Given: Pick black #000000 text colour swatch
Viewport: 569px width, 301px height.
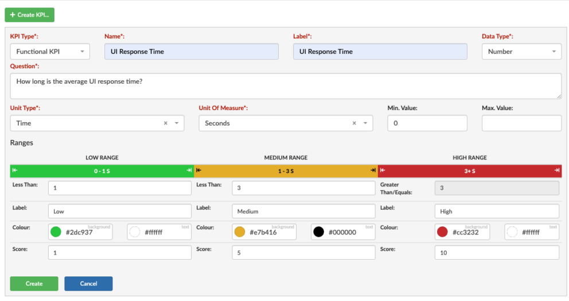Looking at the screenshot, I should 318,232.
